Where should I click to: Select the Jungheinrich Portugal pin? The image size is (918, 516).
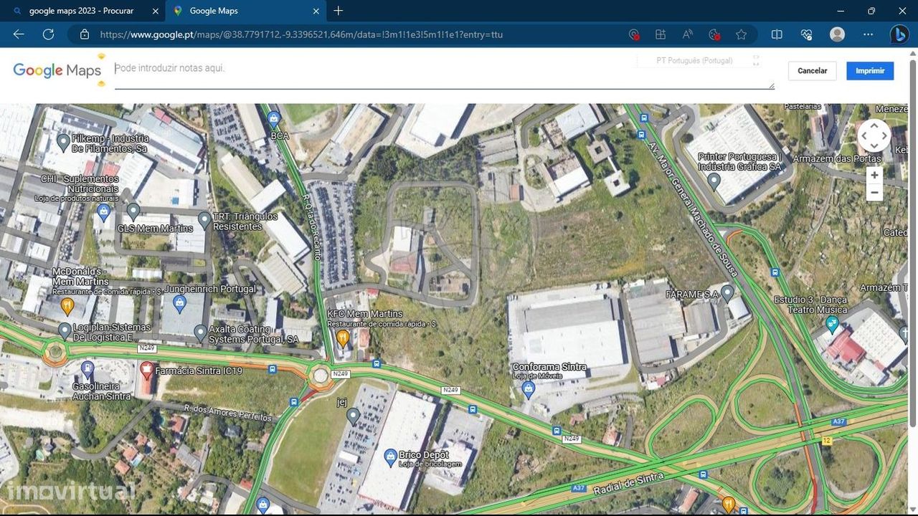tap(180, 305)
